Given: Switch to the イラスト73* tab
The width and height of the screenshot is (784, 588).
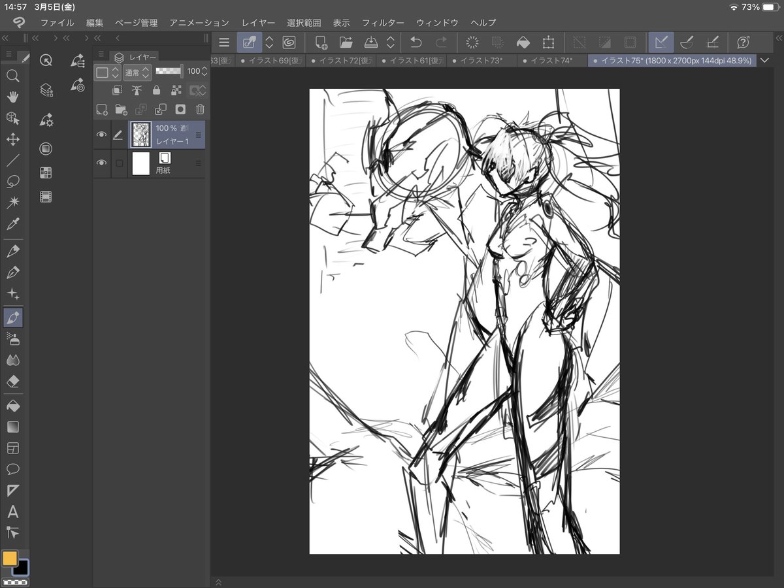Looking at the screenshot, I should point(481,61).
